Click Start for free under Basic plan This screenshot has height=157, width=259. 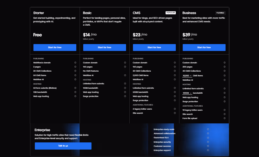tap(104, 47)
